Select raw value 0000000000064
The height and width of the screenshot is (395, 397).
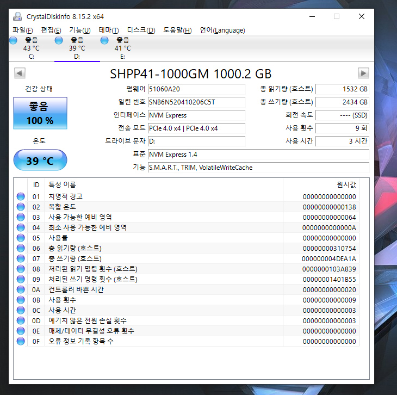tap(329, 218)
